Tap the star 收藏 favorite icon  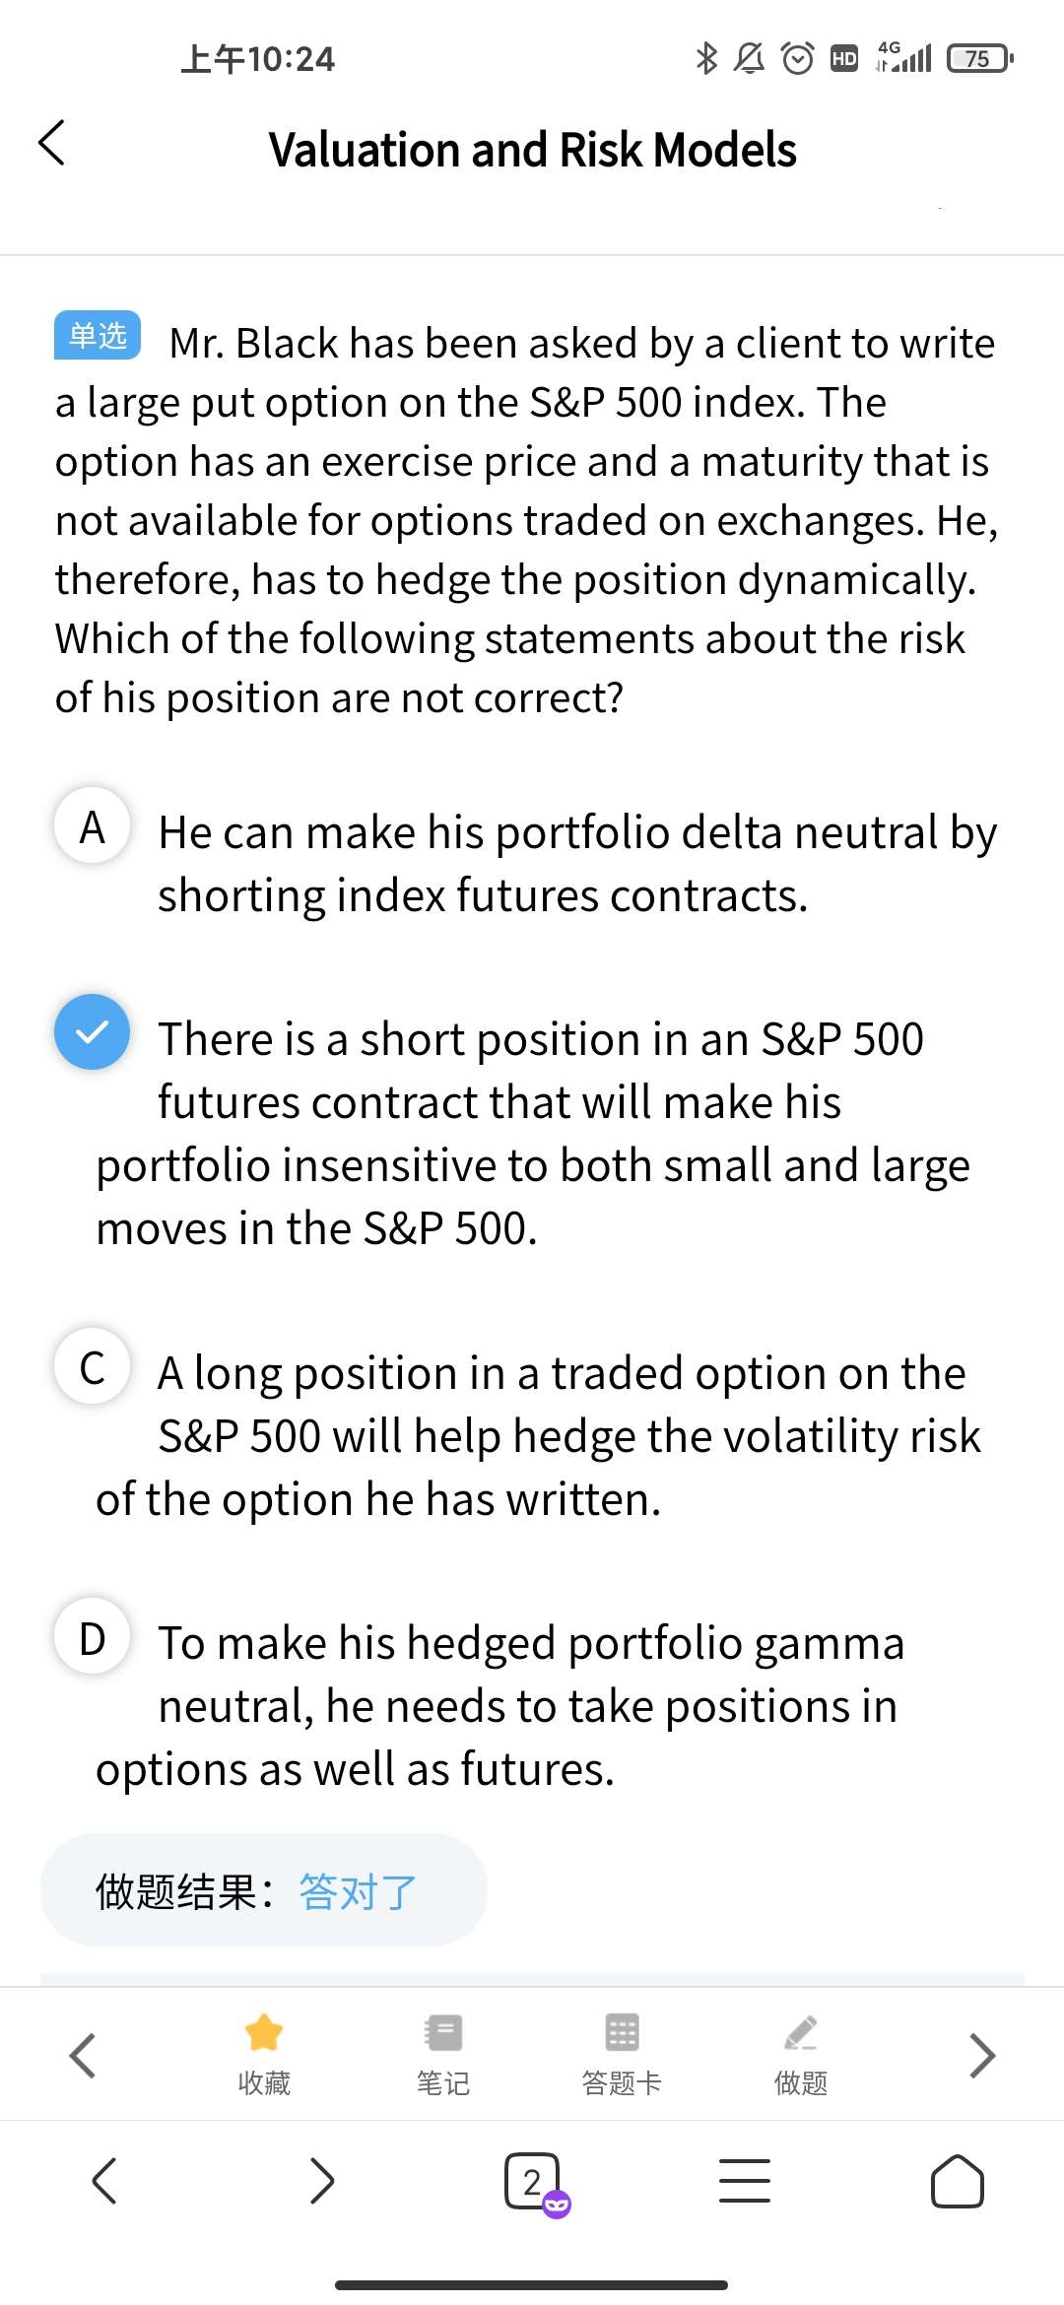(x=264, y=2033)
